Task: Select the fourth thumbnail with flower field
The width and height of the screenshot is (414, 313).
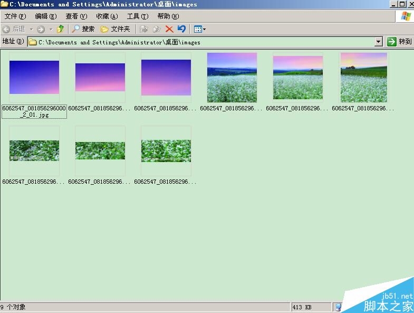Action: [x=232, y=78]
